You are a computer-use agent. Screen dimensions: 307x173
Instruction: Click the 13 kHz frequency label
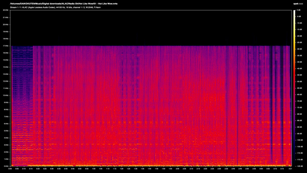pyautogui.click(x=6, y=74)
